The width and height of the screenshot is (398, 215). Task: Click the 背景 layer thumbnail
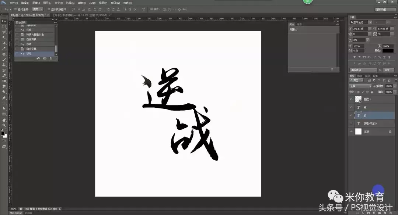358,132
